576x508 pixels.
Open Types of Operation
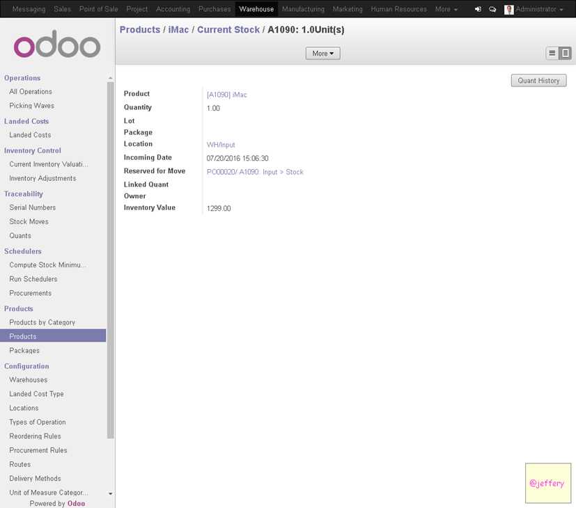38,422
